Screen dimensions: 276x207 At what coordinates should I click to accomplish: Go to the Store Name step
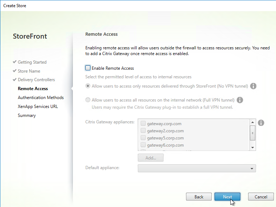(29, 71)
